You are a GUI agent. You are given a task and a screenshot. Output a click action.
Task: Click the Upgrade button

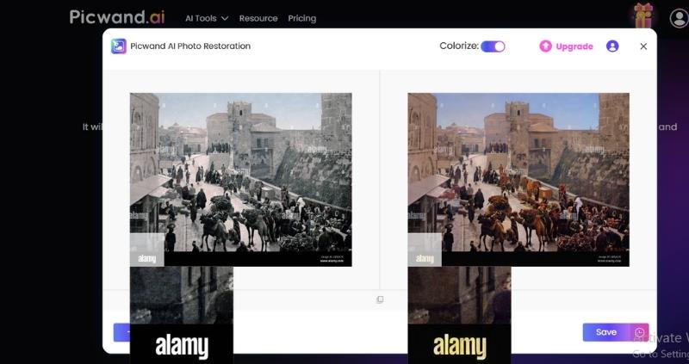pos(566,46)
